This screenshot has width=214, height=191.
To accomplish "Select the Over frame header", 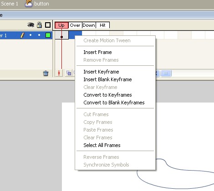I will pos(75,25).
